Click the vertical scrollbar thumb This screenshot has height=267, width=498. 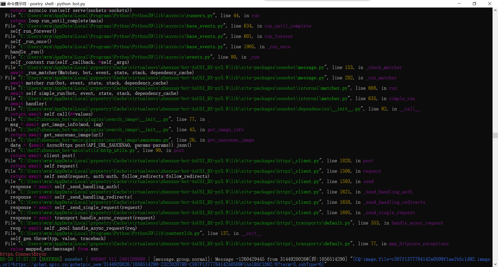(x=495, y=135)
